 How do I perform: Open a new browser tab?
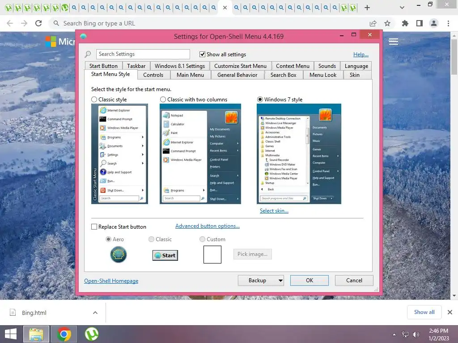tap(367, 8)
